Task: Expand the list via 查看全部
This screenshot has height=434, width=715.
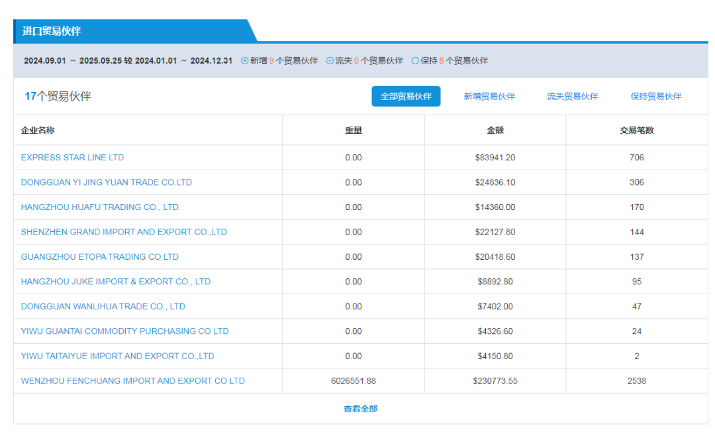Action: 360,409
